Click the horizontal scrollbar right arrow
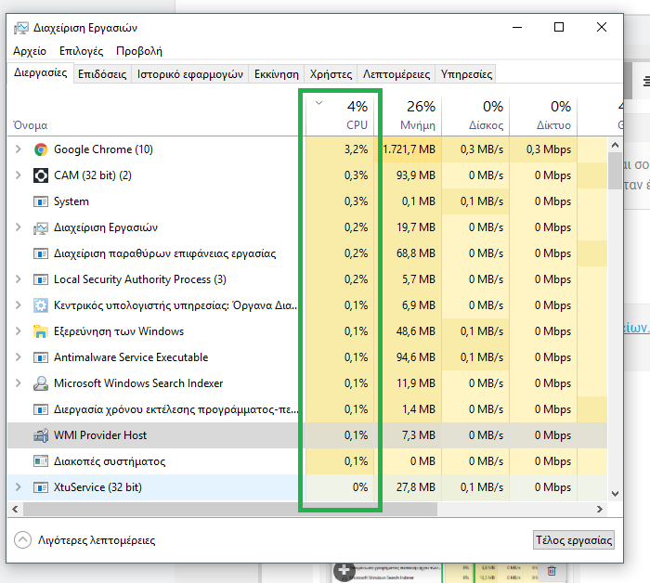Image resolution: width=650 pixels, height=583 pixels. 600,510
